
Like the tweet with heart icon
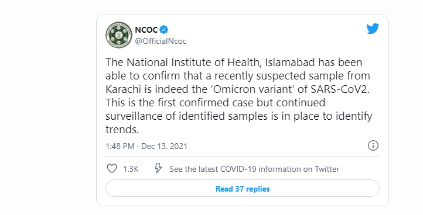coord(112,169)
